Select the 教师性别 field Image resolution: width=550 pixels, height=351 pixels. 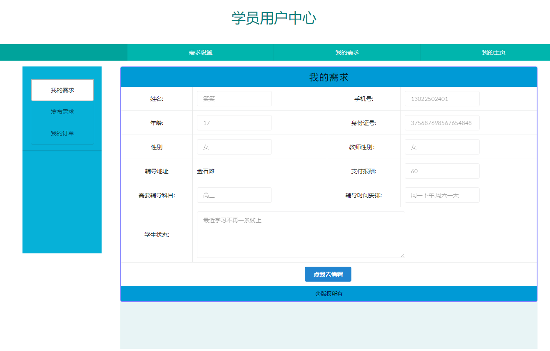tap(442, 147)
